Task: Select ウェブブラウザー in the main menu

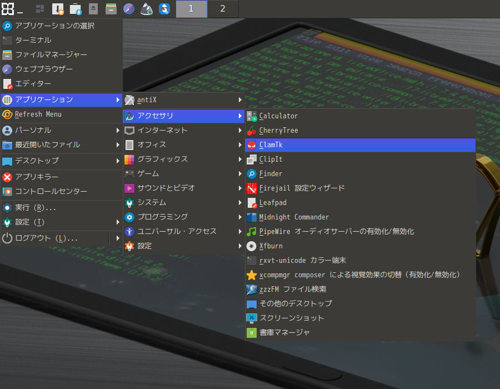Action: tap(62, 69)
